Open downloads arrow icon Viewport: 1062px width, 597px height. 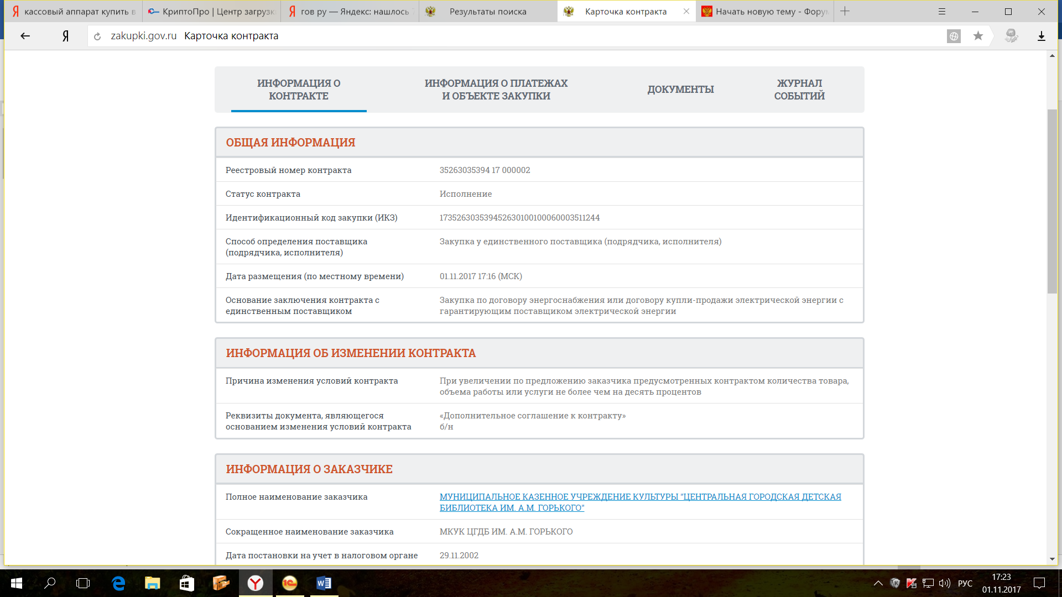click(x=1041, y=36)
